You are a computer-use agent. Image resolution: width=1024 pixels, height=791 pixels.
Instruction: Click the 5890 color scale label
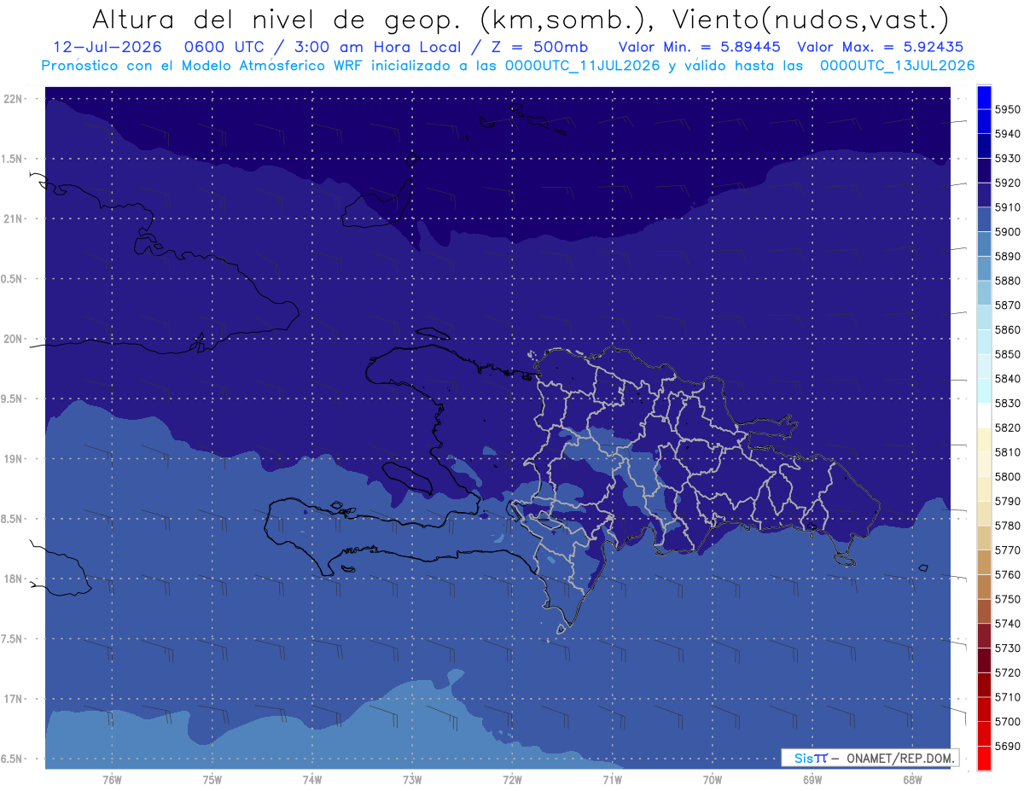[1007, 256]
